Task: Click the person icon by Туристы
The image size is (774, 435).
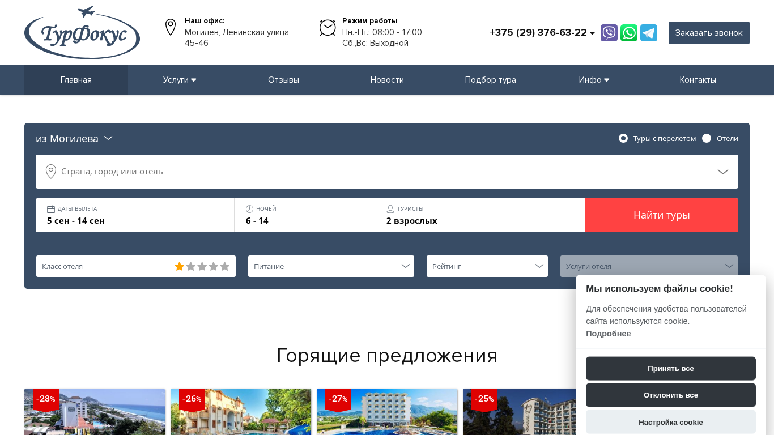Action: [390, 209]
